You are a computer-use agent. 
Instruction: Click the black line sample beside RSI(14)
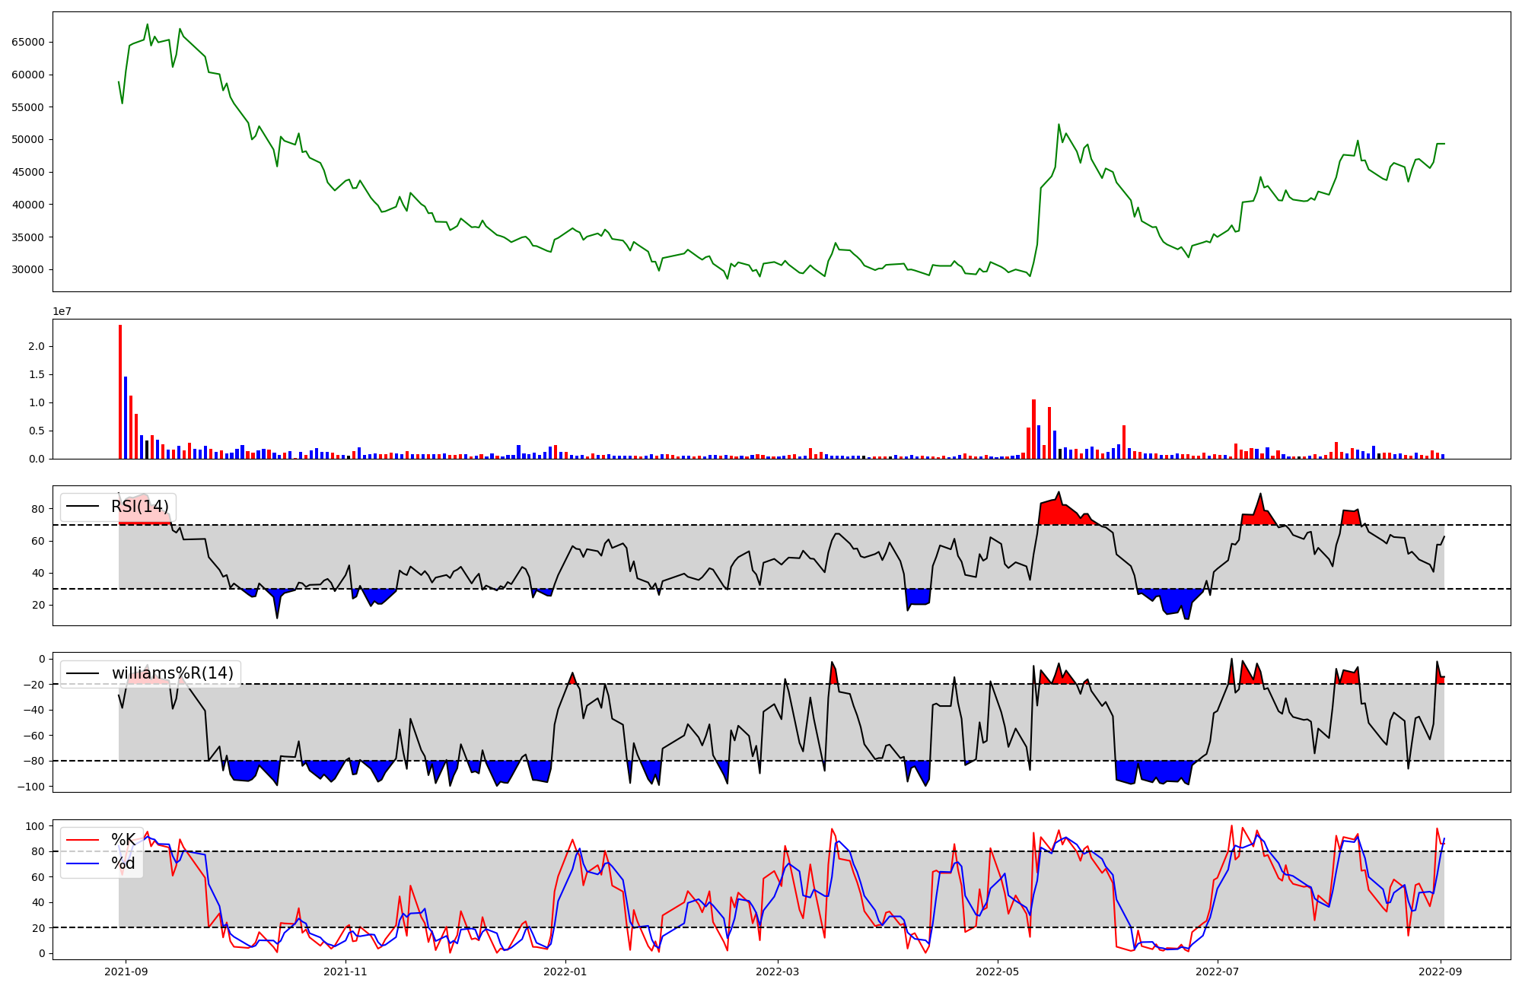coord(83,507)
